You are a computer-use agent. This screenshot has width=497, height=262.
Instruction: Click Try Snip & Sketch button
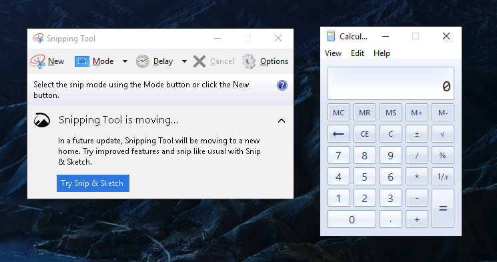tap(93, 183)
